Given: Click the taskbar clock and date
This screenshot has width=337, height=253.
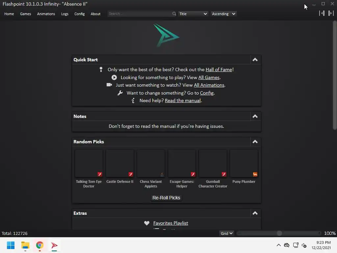Looking at the screenshot, I should point(321,245).
